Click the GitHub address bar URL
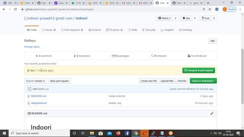This screenshot has height=137, width=244. tap(59, 9)
